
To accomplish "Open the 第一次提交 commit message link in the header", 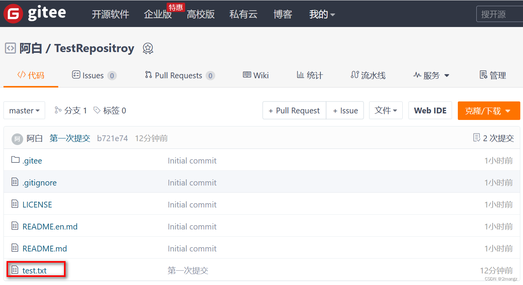I will [70, 138].
